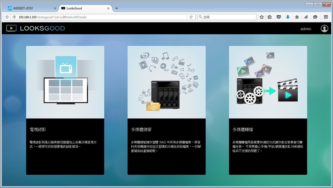This screenshot has width=333, height=188.
Task: Show the bookmarks list
Action: click(270, 17)
